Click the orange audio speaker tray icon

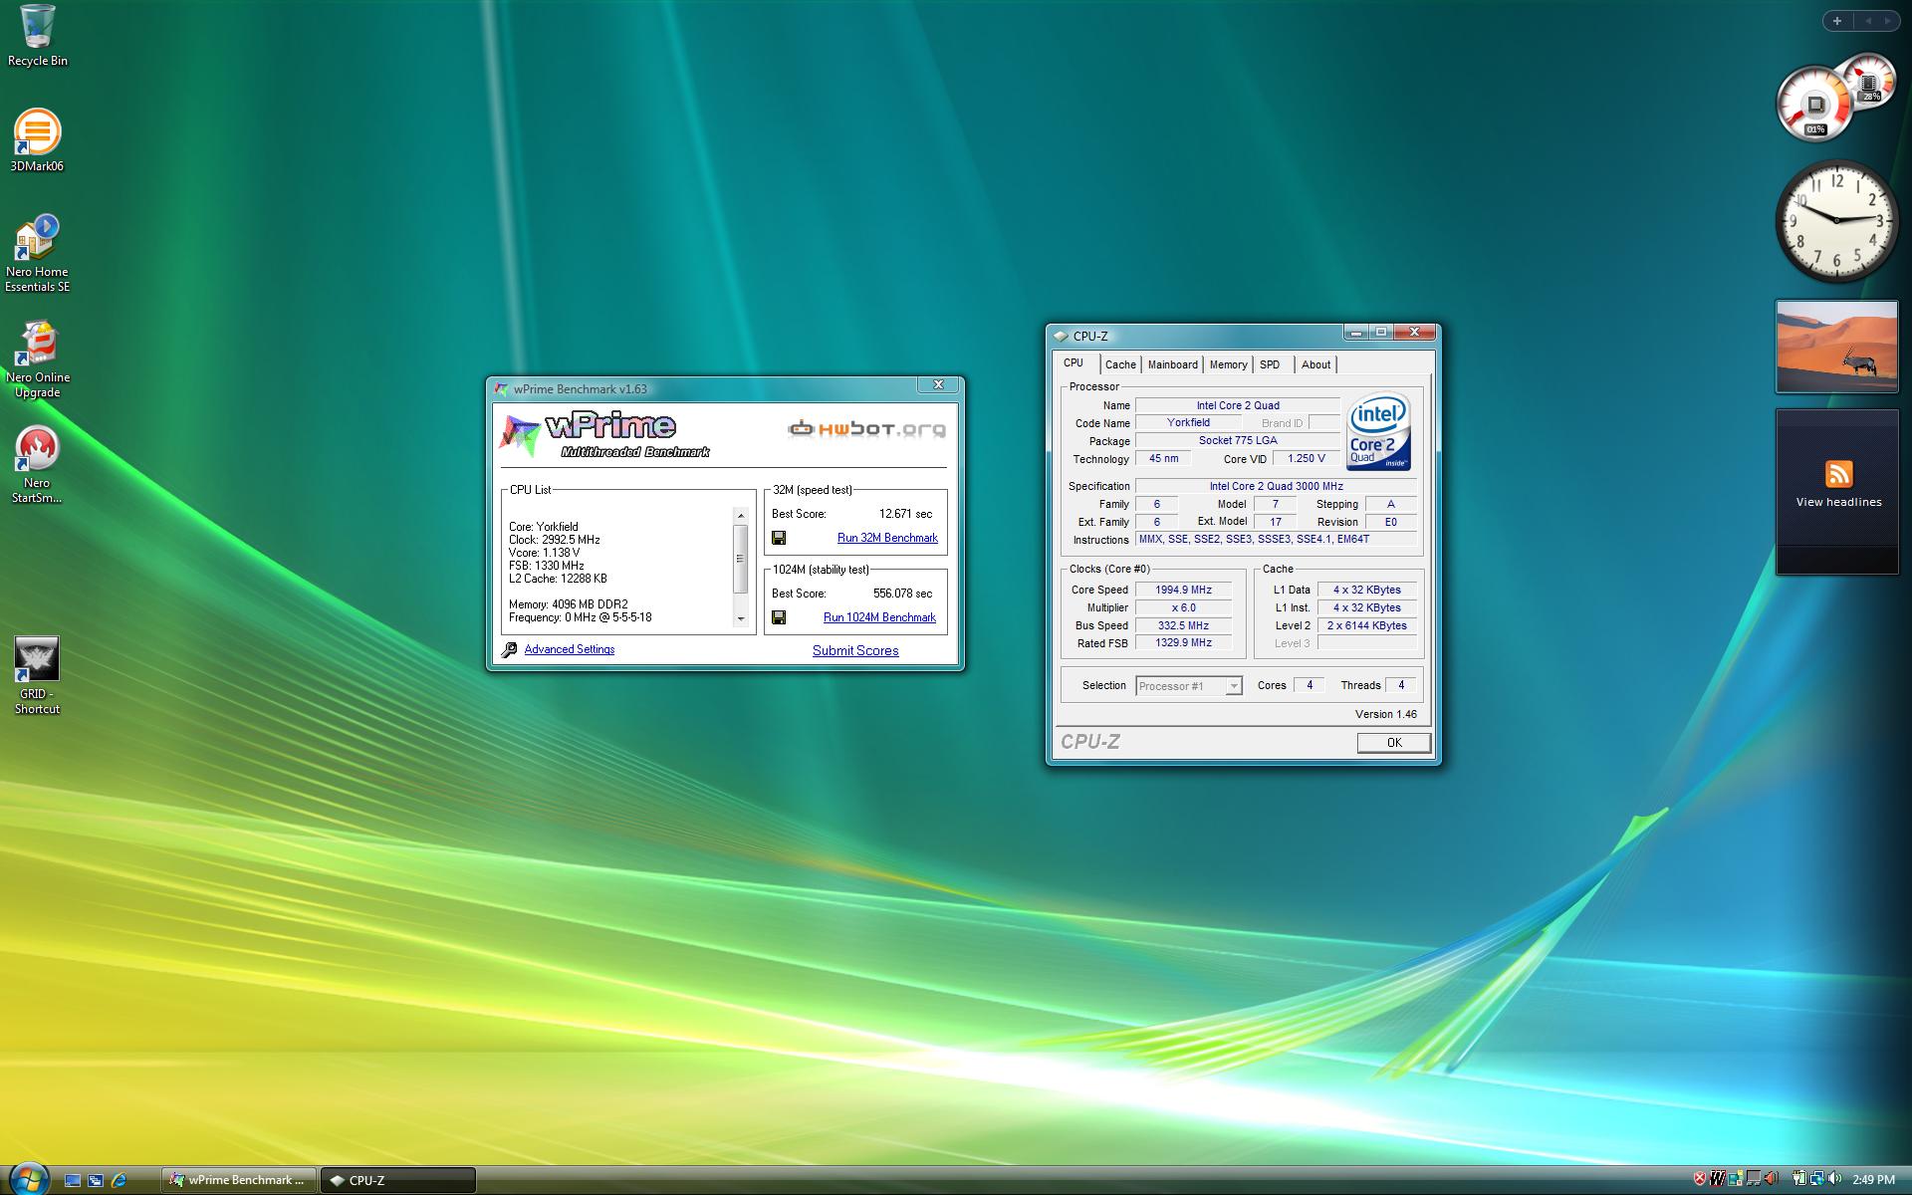(1772, 1179)
